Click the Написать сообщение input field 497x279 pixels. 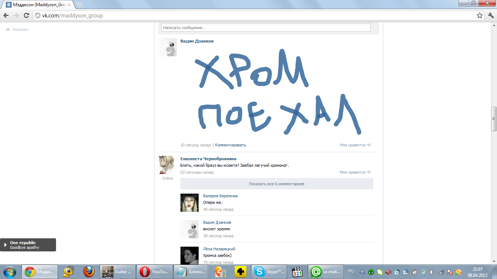(266, 28)
